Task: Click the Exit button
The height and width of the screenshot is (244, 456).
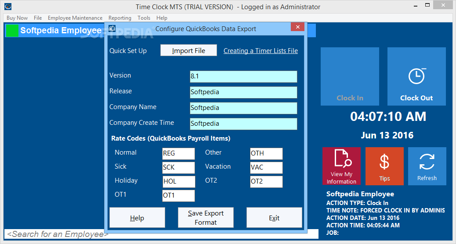Action: [274, 218]
